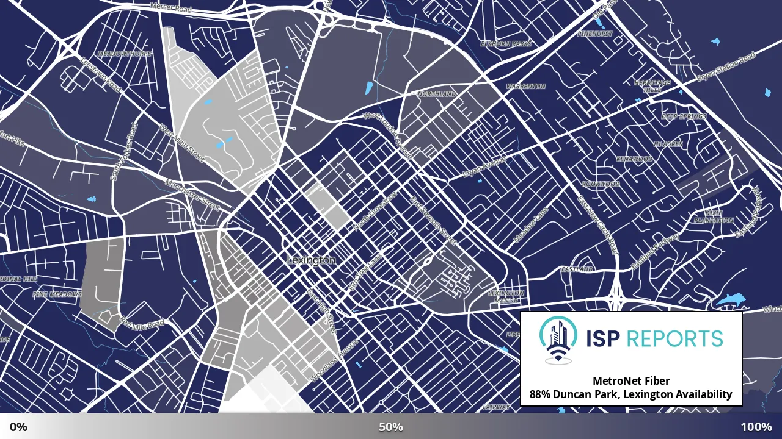
Task: Click the West Main Street label
Action: 181,143
